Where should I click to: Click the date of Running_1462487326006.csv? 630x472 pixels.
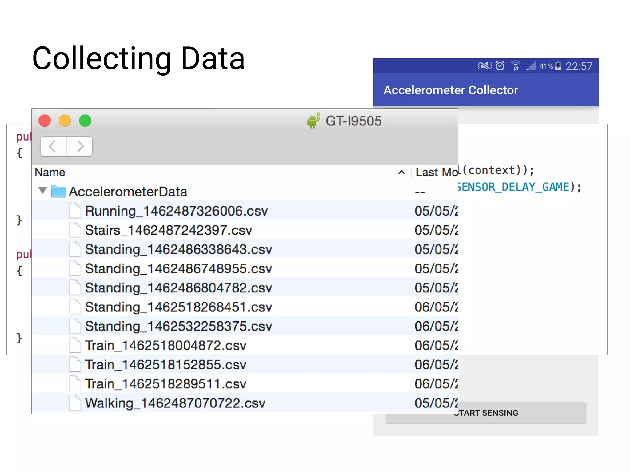[436, 211]
